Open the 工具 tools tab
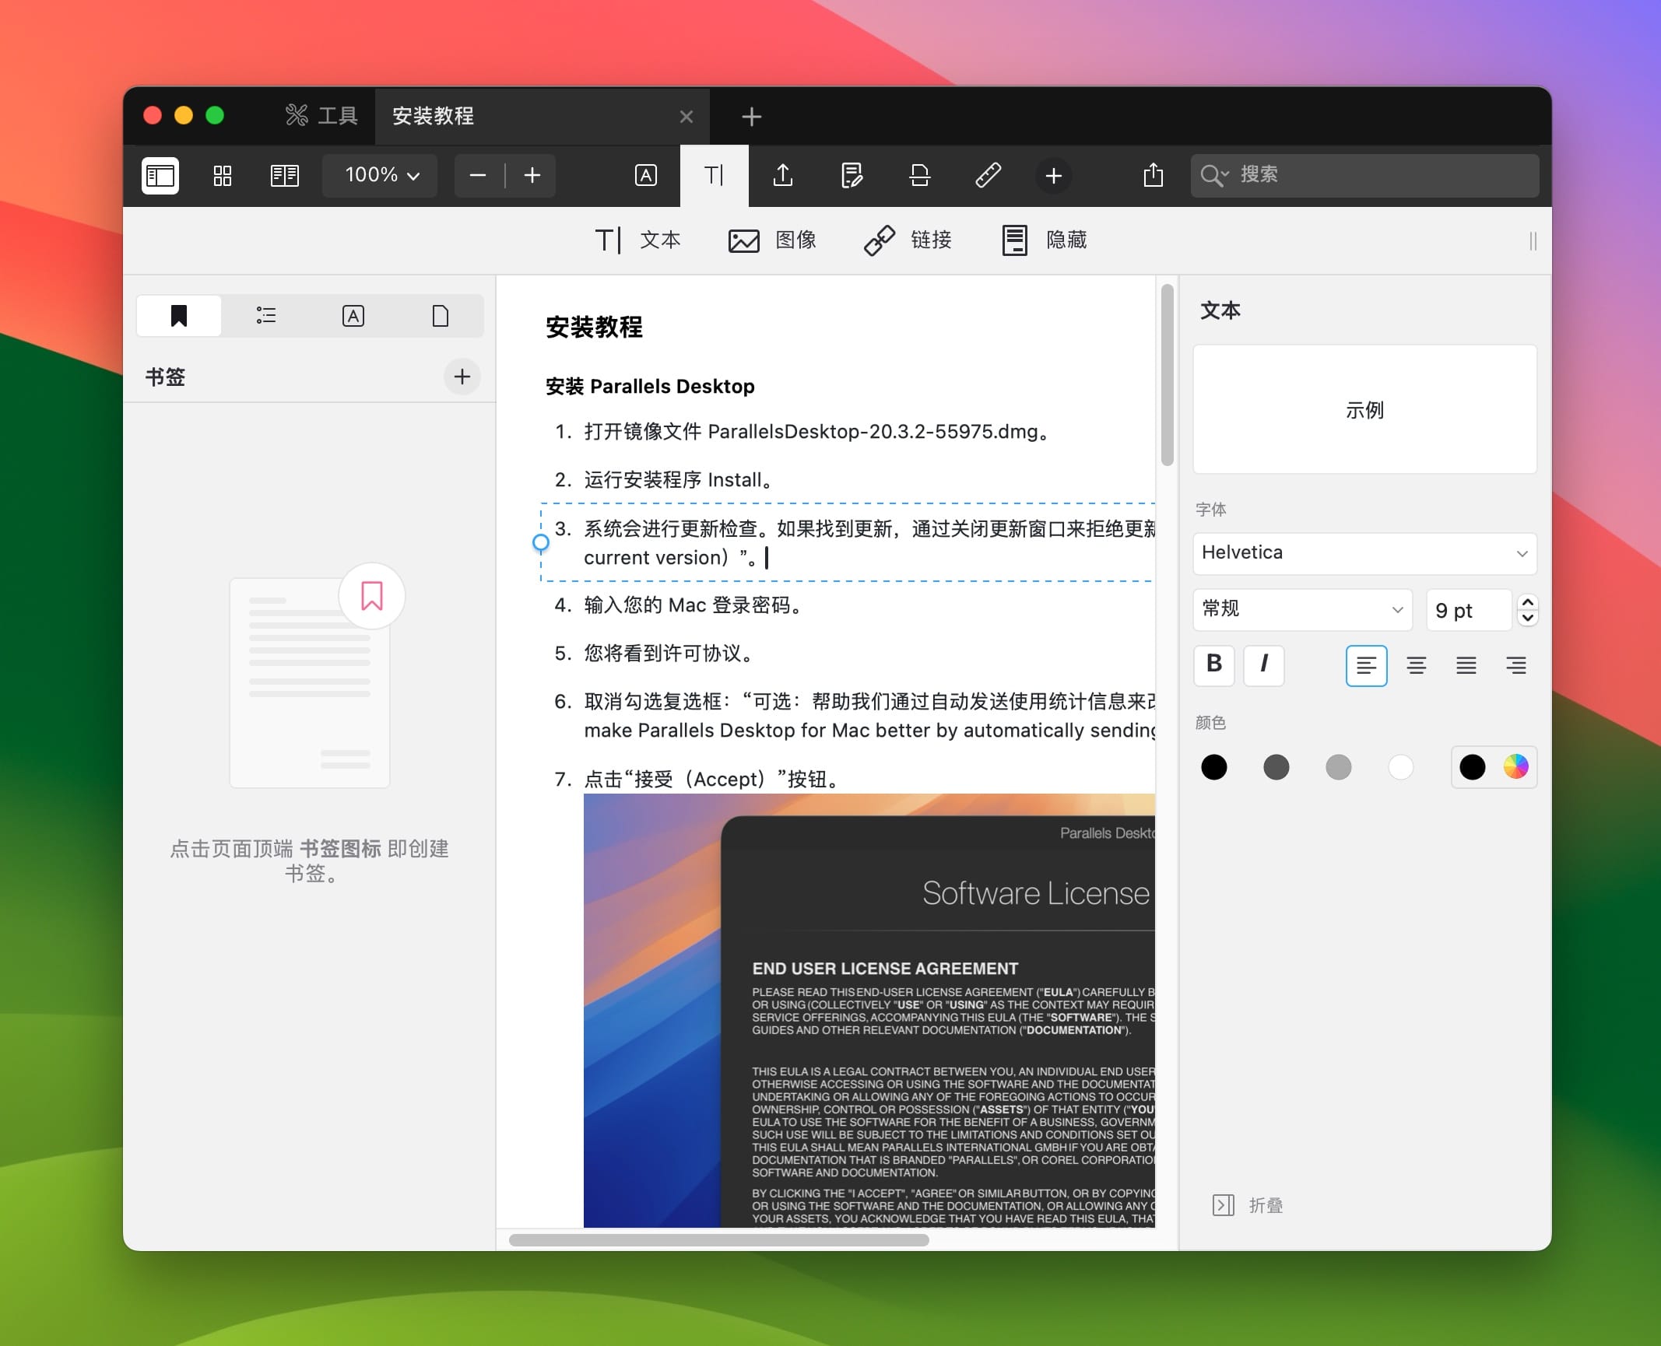The height and width of the screenshot is (1346, 1661). click(x=322, y=116)
